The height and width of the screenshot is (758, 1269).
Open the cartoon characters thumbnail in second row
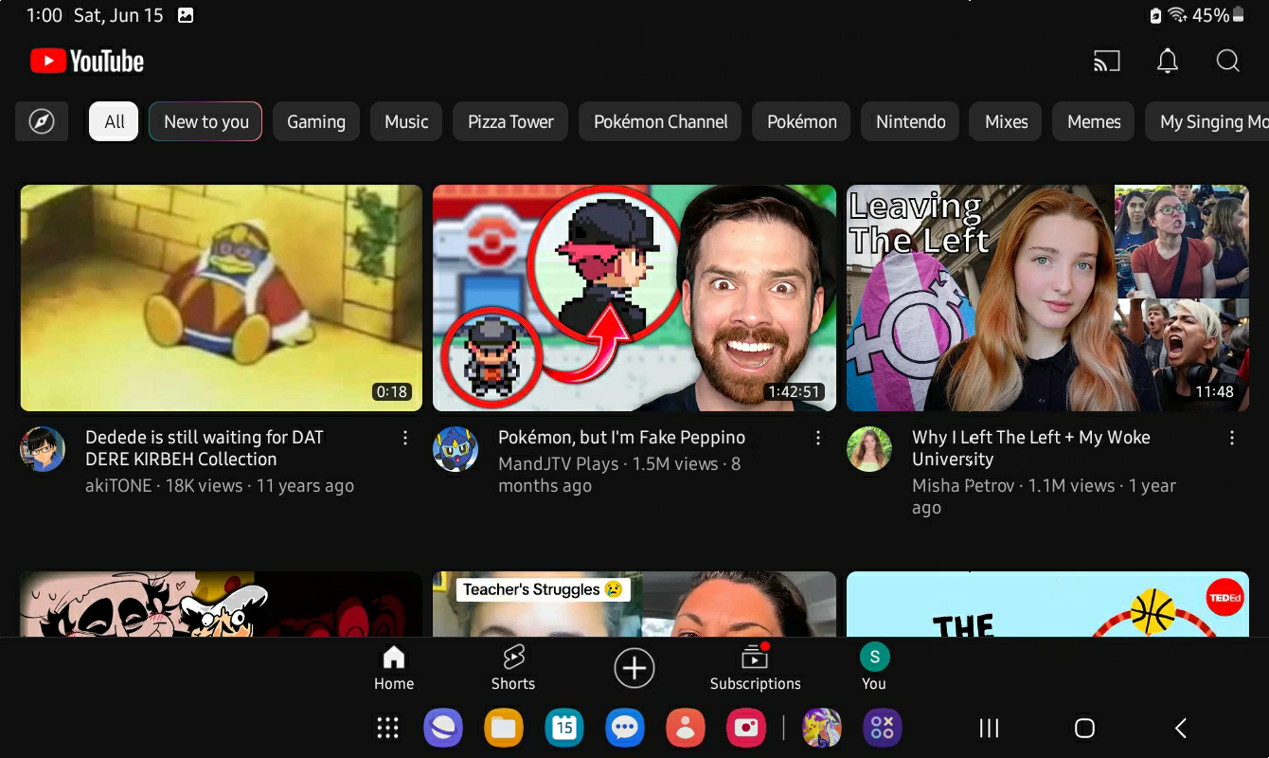pos(222,604)
